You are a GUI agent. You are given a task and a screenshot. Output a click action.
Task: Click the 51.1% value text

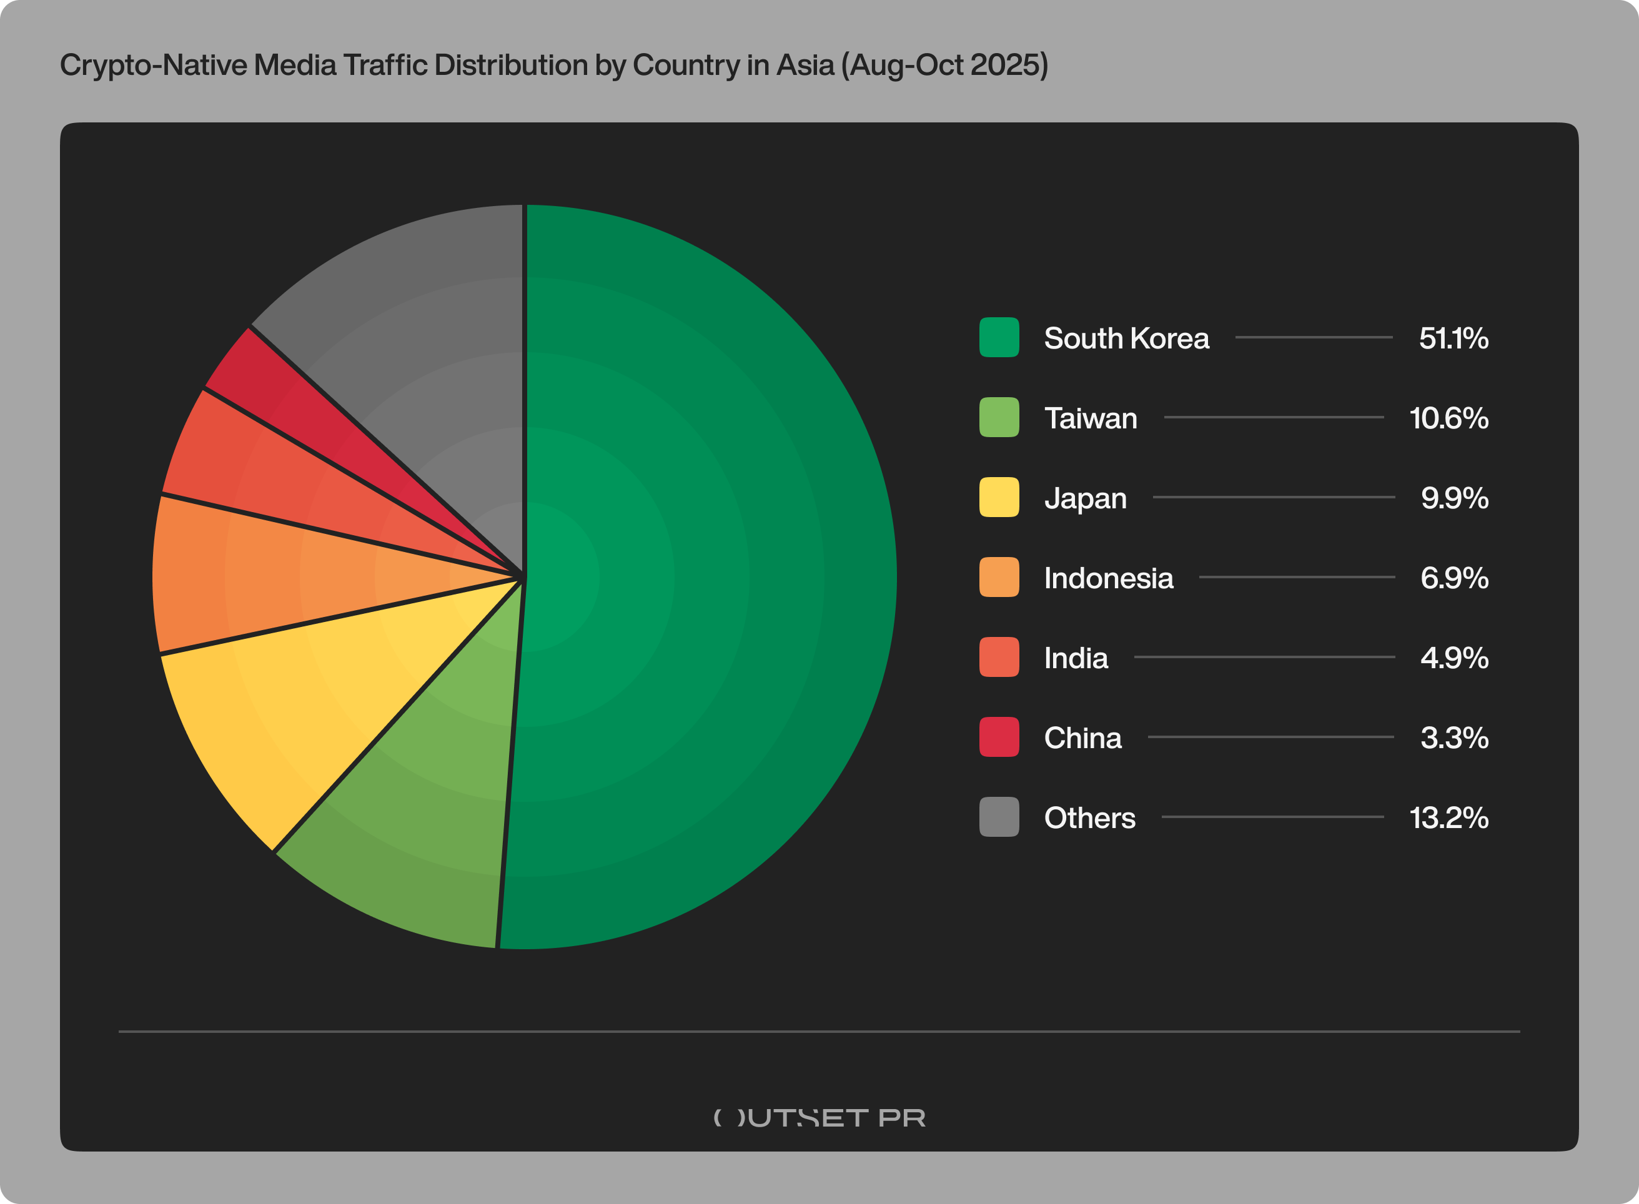pyautogui.click(x=1453, y=338)
